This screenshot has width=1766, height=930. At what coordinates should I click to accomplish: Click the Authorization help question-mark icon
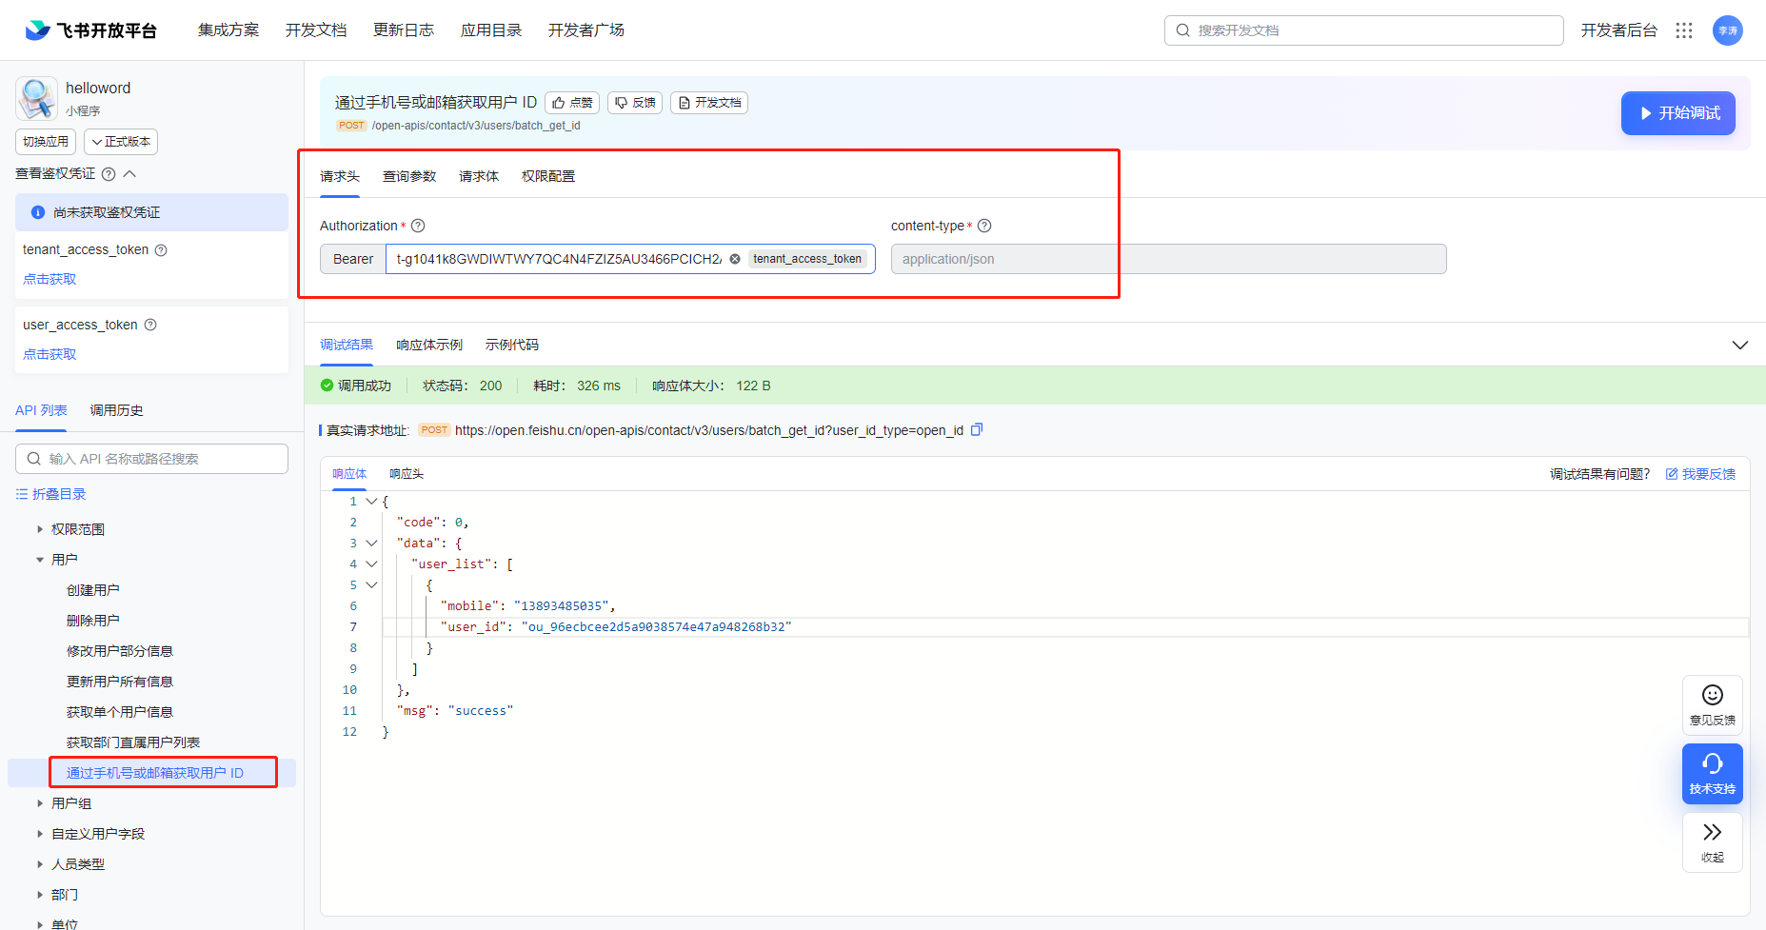tap(418, 226)
